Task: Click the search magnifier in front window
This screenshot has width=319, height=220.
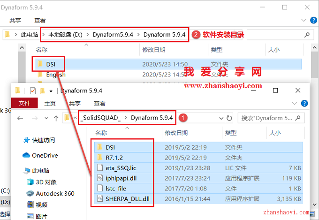Action: (x=298, y=118)
